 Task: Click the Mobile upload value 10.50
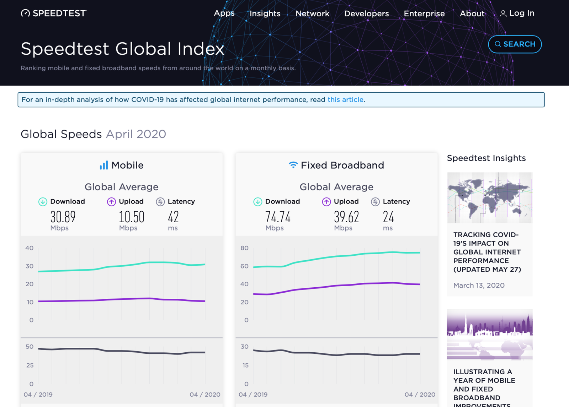coord(132,217)
